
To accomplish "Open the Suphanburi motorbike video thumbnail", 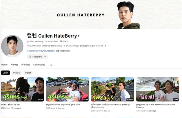I will point(112,89).
